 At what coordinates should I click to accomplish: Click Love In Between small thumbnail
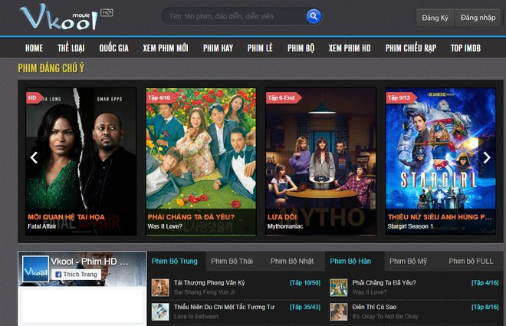click(x=160, y=311)
